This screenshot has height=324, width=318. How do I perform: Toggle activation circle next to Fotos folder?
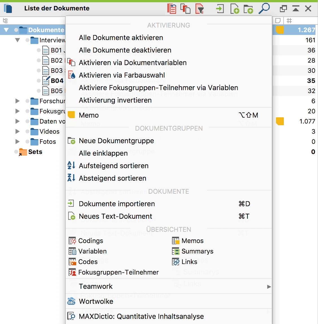(x=27, y=142)
